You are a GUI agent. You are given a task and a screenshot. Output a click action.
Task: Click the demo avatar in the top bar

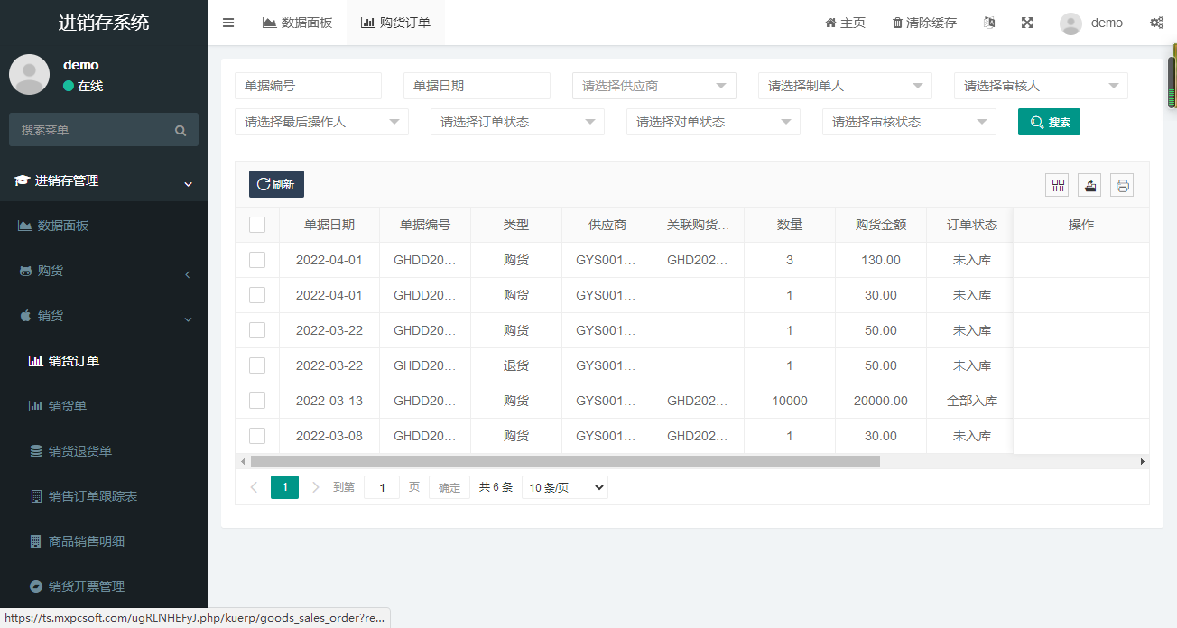[x=1070, y=23]
